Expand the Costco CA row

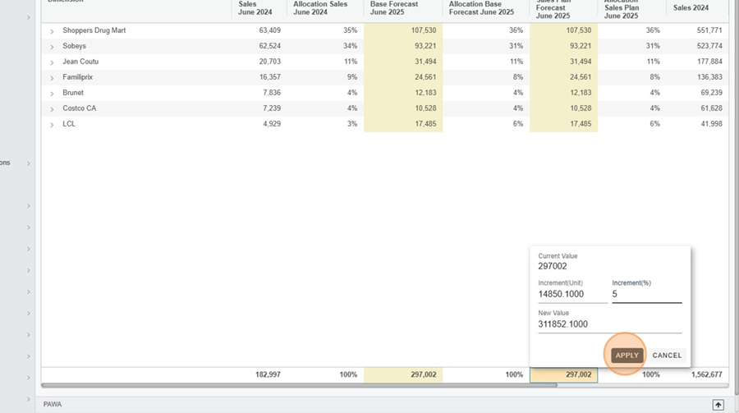[x=52, y=109]
